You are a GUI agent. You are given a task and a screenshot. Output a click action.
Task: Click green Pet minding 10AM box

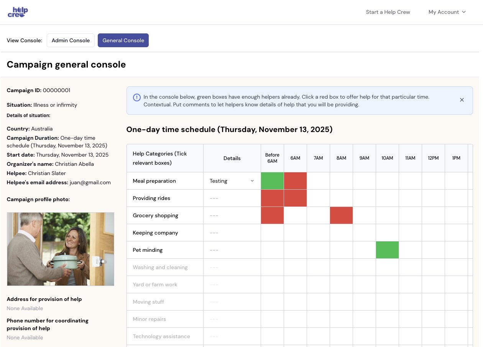[x=387, y=250]
